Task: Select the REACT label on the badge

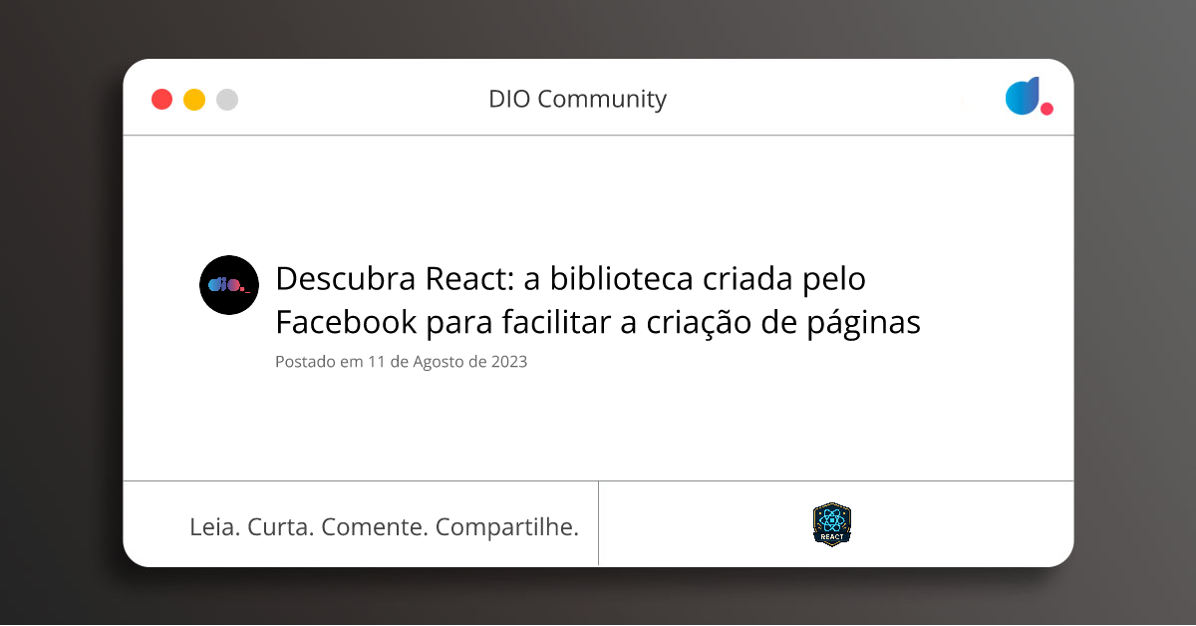Action: click(831, 536)
